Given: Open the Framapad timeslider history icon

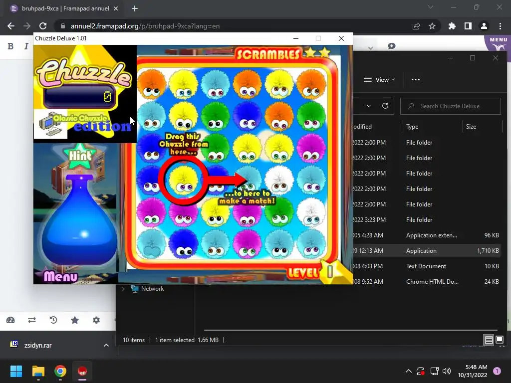Looking at the screenshot, I should (x=53, y=320).
